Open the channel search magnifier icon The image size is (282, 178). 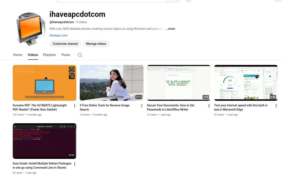click(80, 55)
